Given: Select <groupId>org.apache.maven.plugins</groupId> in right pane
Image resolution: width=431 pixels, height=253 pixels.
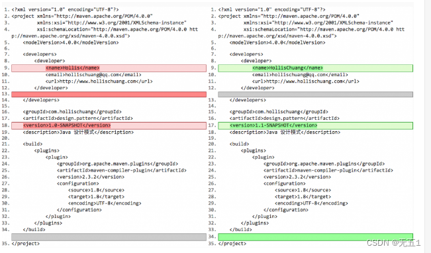Looking at the screenshot, I should (324, 164).
